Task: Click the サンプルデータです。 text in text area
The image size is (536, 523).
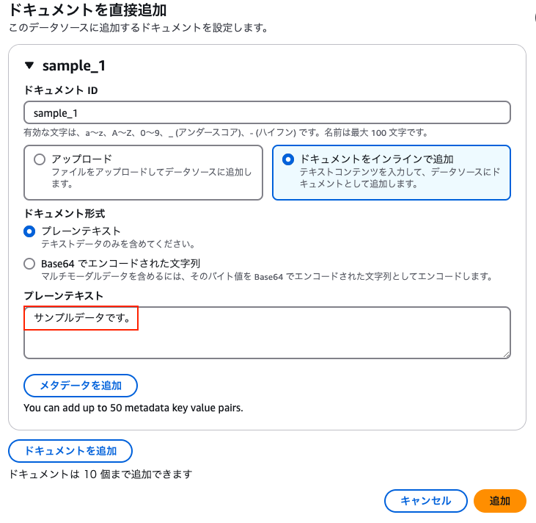Action: [82, 319]
